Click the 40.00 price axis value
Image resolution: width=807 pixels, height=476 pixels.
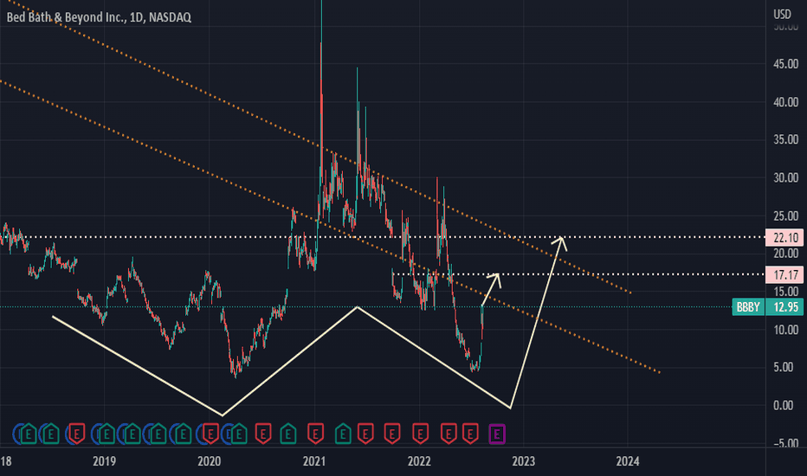786,102
